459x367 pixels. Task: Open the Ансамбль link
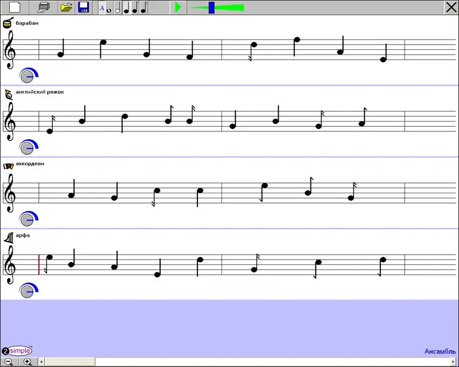440,352
